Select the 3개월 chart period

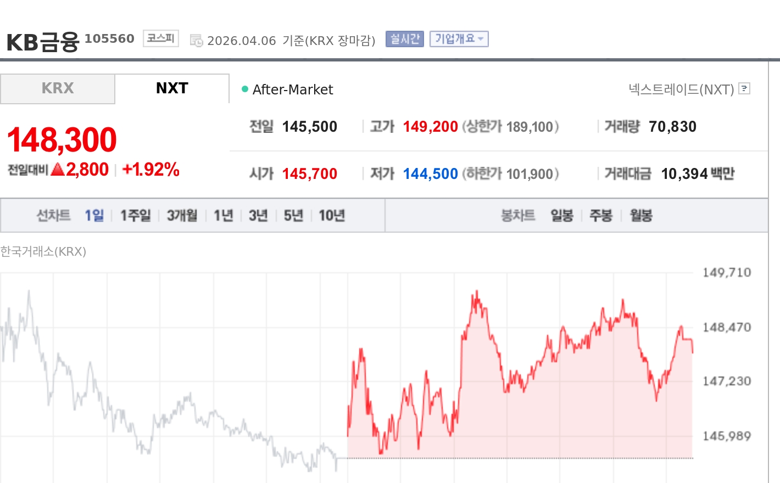click(181, 215)
